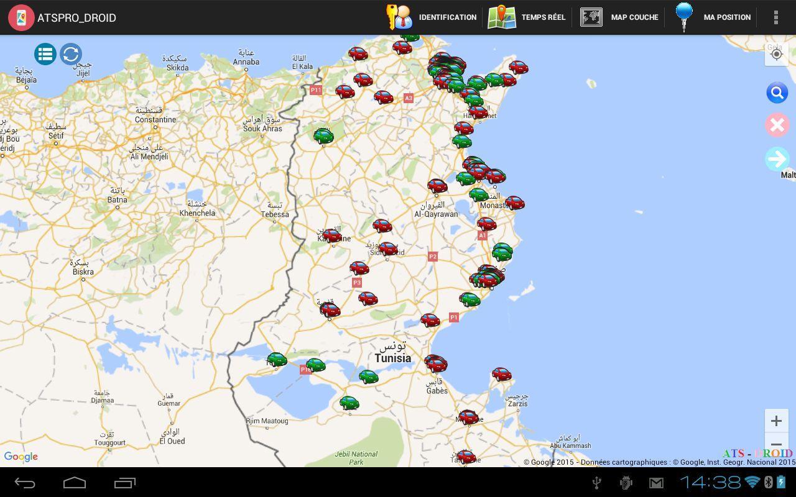Open the mail notification icon
This screenshot has width=796, height=497.
pos(656,483)
